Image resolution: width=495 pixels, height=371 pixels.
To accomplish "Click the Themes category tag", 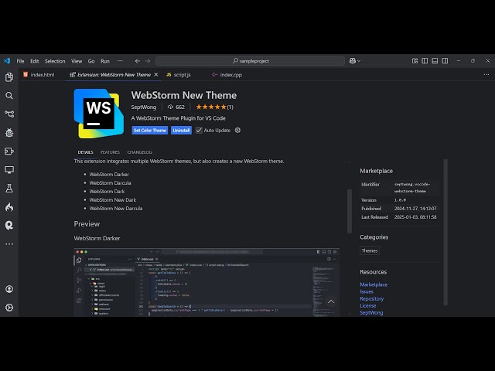I will click(x=370, y=250).
